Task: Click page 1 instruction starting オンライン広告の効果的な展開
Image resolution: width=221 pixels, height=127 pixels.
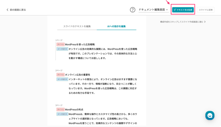Action: pos(103,53)
